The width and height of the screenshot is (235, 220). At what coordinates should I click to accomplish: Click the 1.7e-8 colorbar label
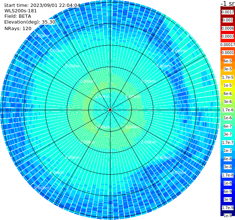[228, 175]
